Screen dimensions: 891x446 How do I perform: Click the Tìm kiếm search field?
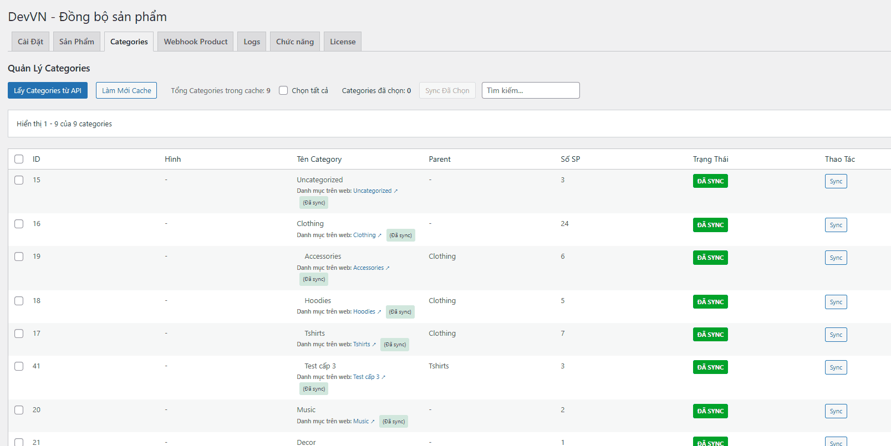pos(530,90)
